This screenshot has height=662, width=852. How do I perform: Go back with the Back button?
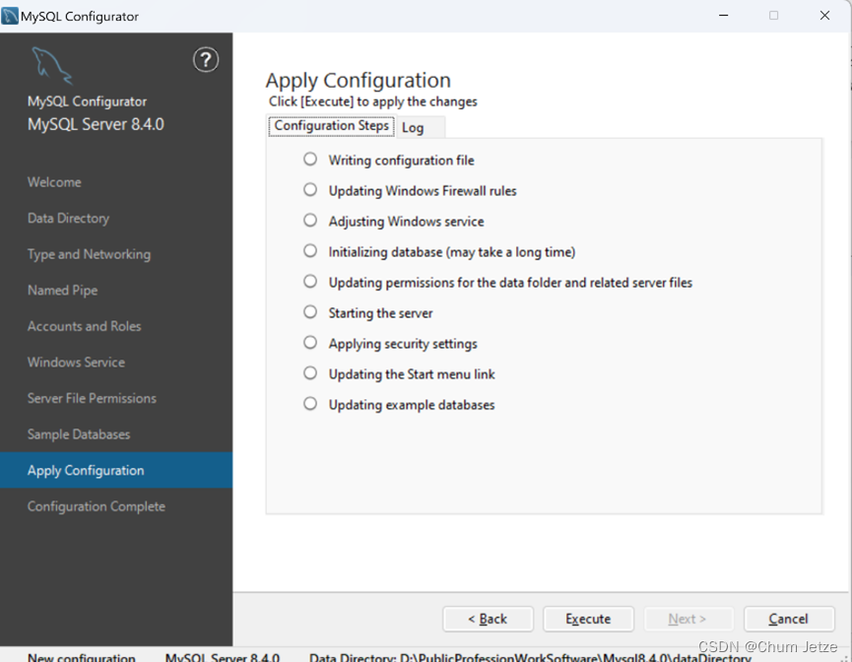(x=488, y=619)
